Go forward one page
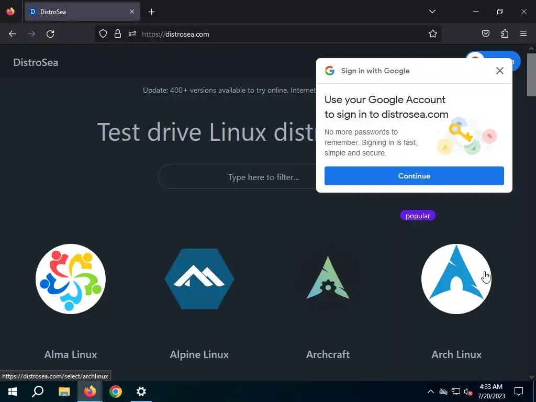This screenshot has width=536, height=402. (x=31, y=34)
